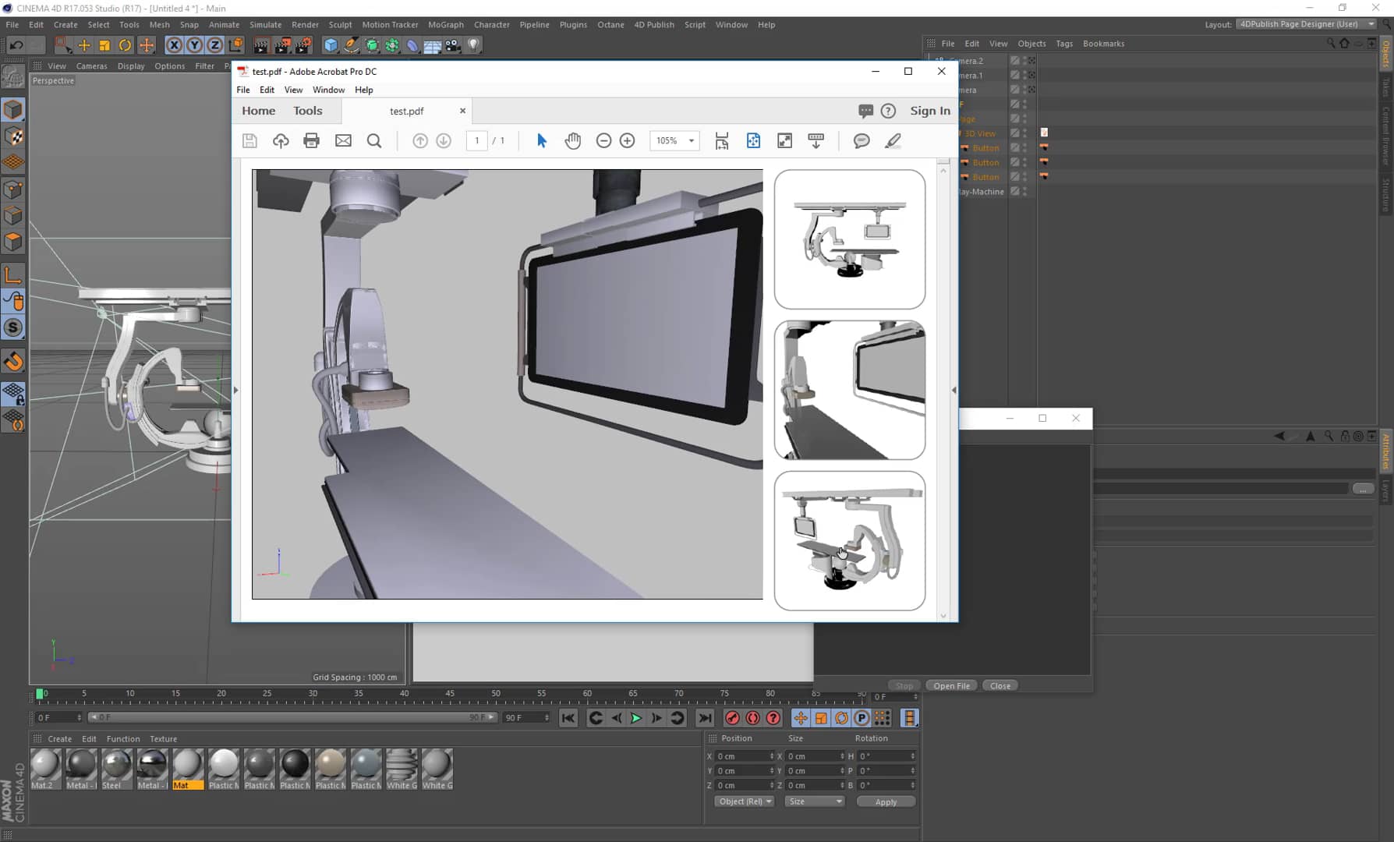Open the MoGraph menu
The height and width of the screenshot is (842, 1394).
click(445, 24)
